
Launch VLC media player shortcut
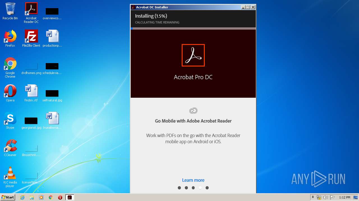(x=10, y=177)
